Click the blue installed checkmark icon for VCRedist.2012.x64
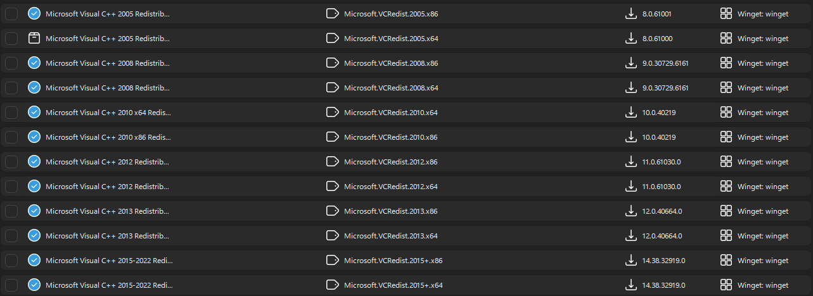The width and height of the screenshot is (813, 296). [34, 187]
